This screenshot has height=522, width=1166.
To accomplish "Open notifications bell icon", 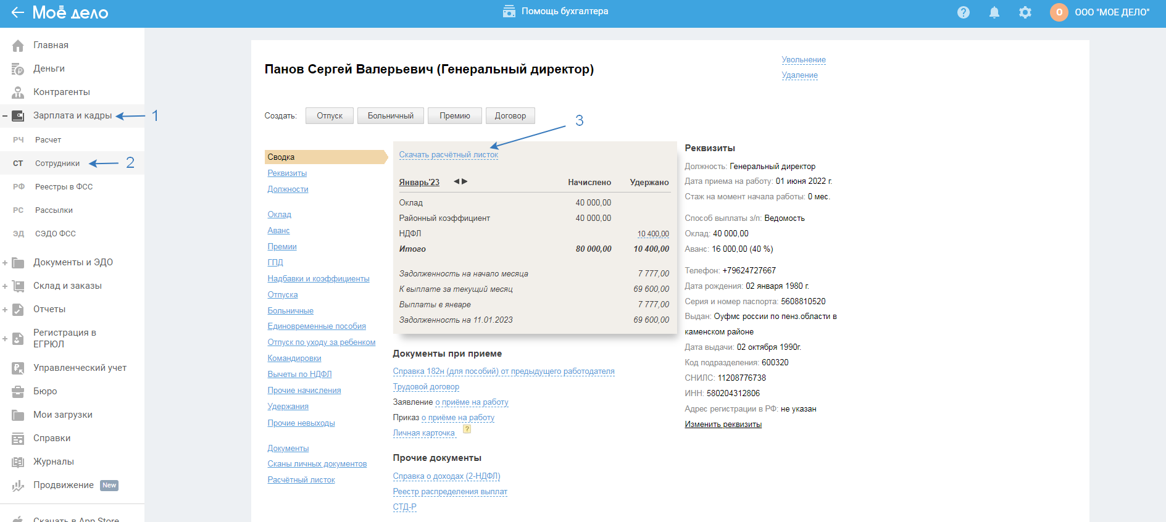I will pyautogui.click(x=994, y=12).
